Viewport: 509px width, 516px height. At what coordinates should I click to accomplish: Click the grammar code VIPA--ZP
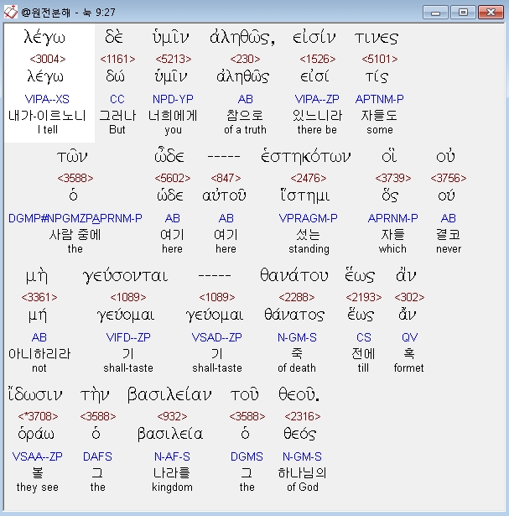point(317,99)
